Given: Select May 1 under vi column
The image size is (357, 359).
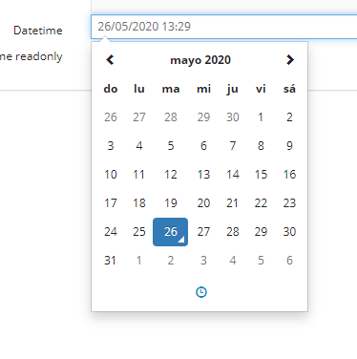Looking at the screenshot, I should tap(261, 117).
